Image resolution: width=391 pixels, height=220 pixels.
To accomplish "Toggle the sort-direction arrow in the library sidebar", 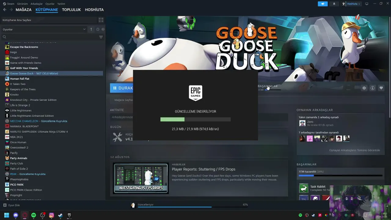I will click(x=91, y=29).
